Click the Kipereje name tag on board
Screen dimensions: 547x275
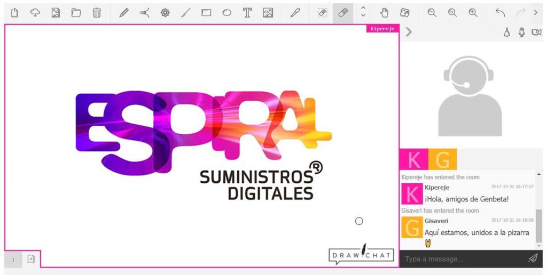point(382,29)
